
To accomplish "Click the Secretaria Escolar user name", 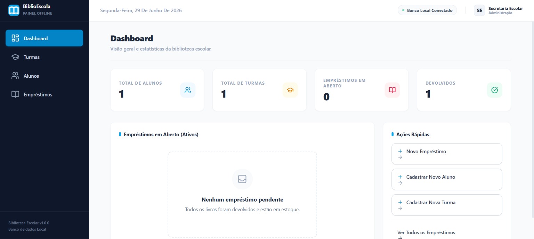I will [505, 8].
